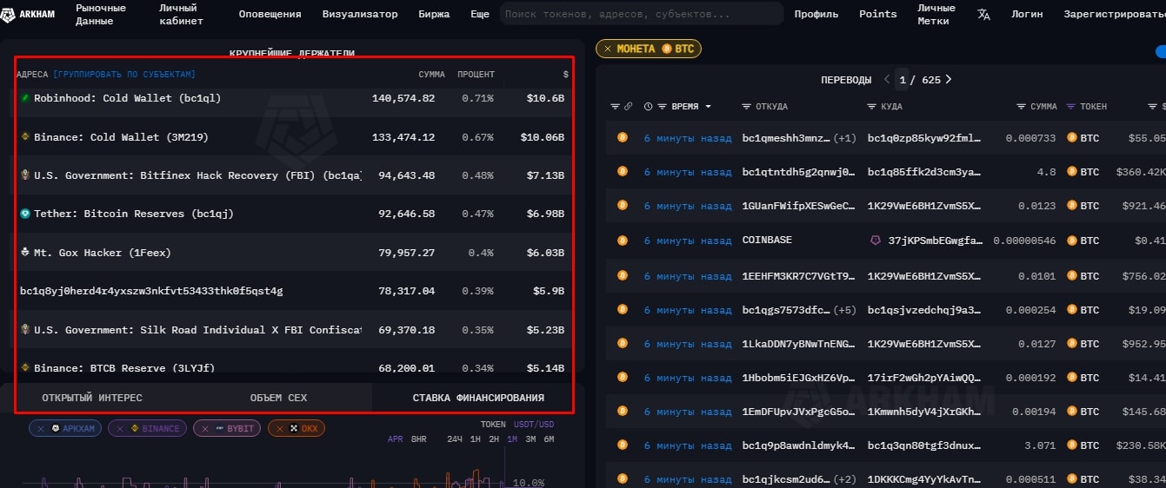Click Binance Cold Wallet entity icon
This screenshot has height=488, width=1166.
25,137
